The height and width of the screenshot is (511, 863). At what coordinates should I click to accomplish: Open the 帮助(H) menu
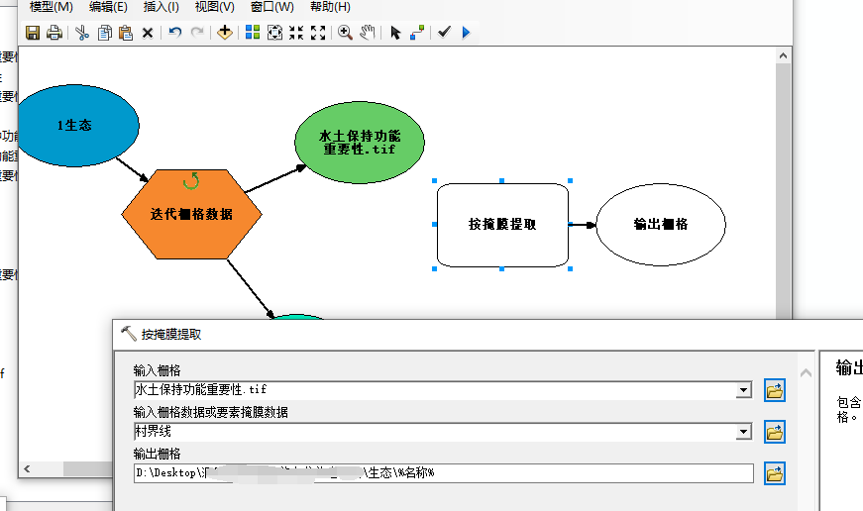[x=330, y=7]
